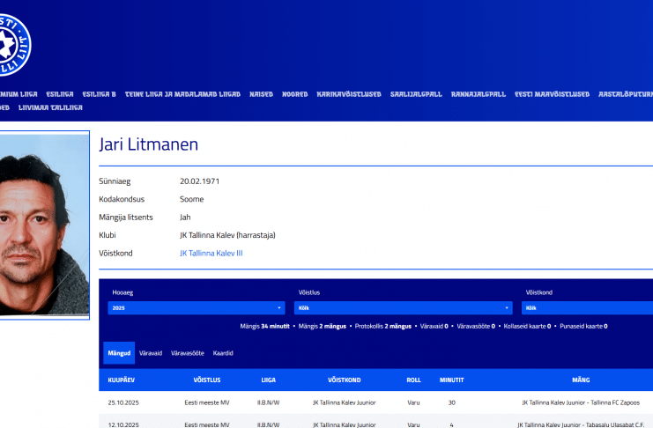This screenshot has width=653, height=428.
Task: Expand the Võistlus competition dropdown
Action: [x=404, y=308]
